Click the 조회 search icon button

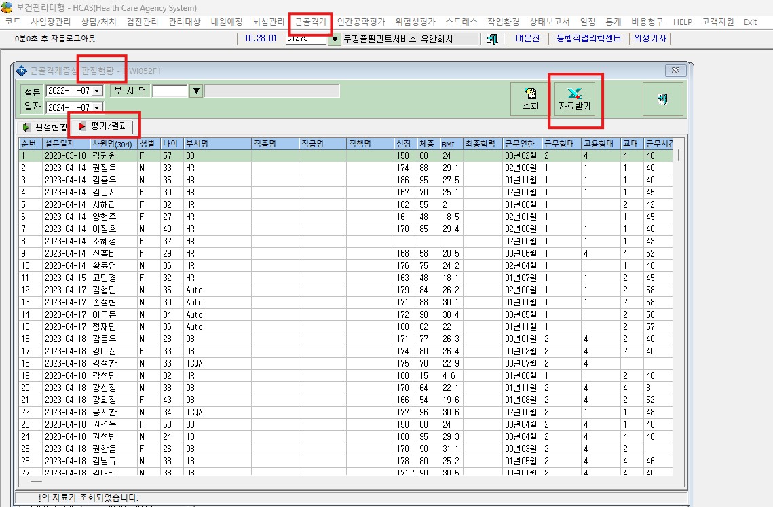click(x=530, y=98)
